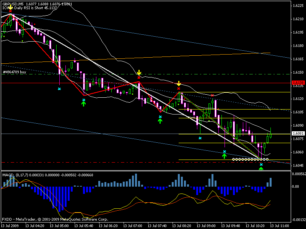The width and height of the screenshot is (306, 229).
Task: Select green up arrow below 05:40 swing low
Action: 83,104
